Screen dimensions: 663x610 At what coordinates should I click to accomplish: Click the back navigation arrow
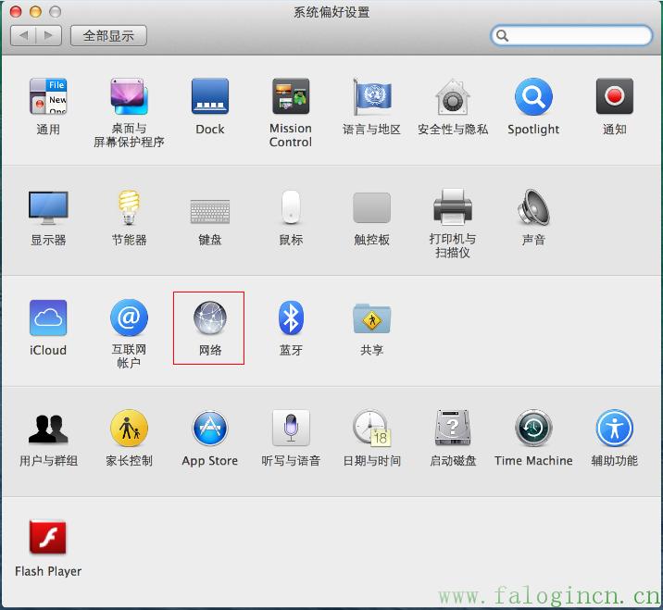[x=24, y=35]
